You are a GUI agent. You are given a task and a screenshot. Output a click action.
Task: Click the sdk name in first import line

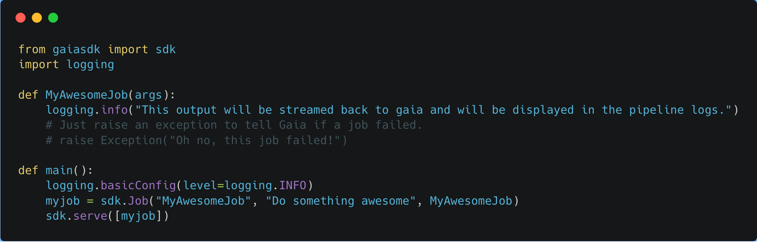point(166,50)
